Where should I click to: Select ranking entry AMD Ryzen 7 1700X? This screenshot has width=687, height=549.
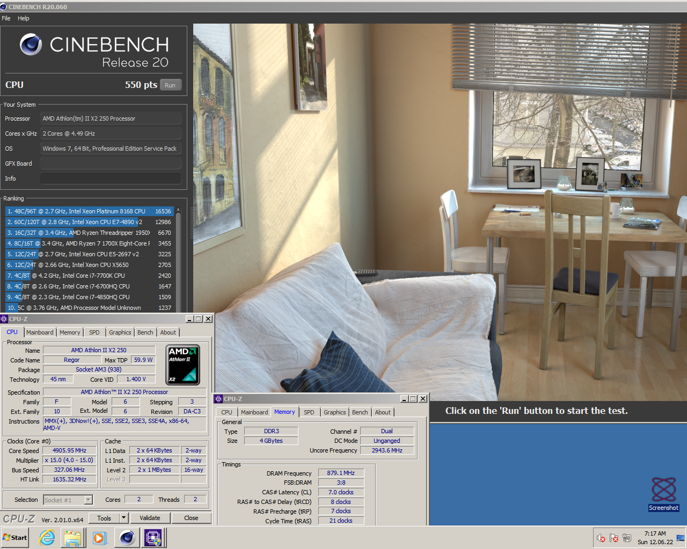click(89, 243)
